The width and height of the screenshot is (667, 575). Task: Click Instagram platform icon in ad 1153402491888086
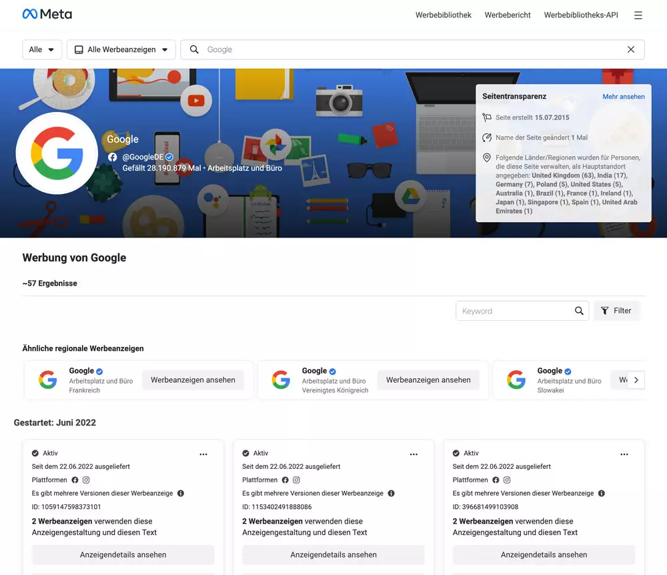(x=297, y=480)
